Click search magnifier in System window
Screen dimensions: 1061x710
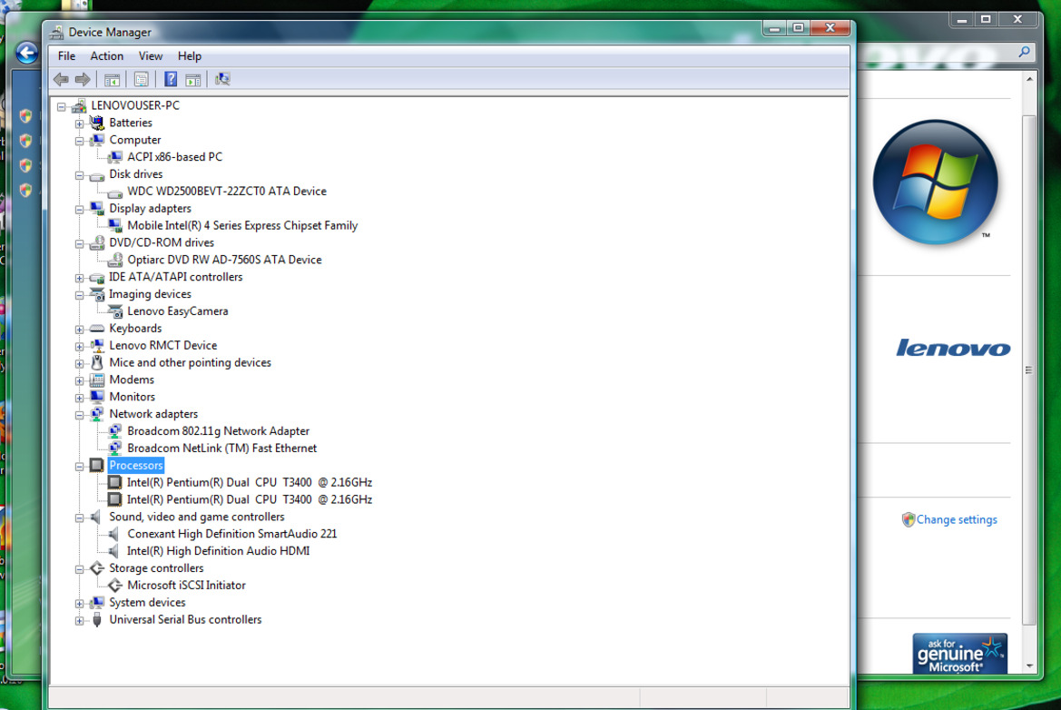click(x=1025, y=52)
